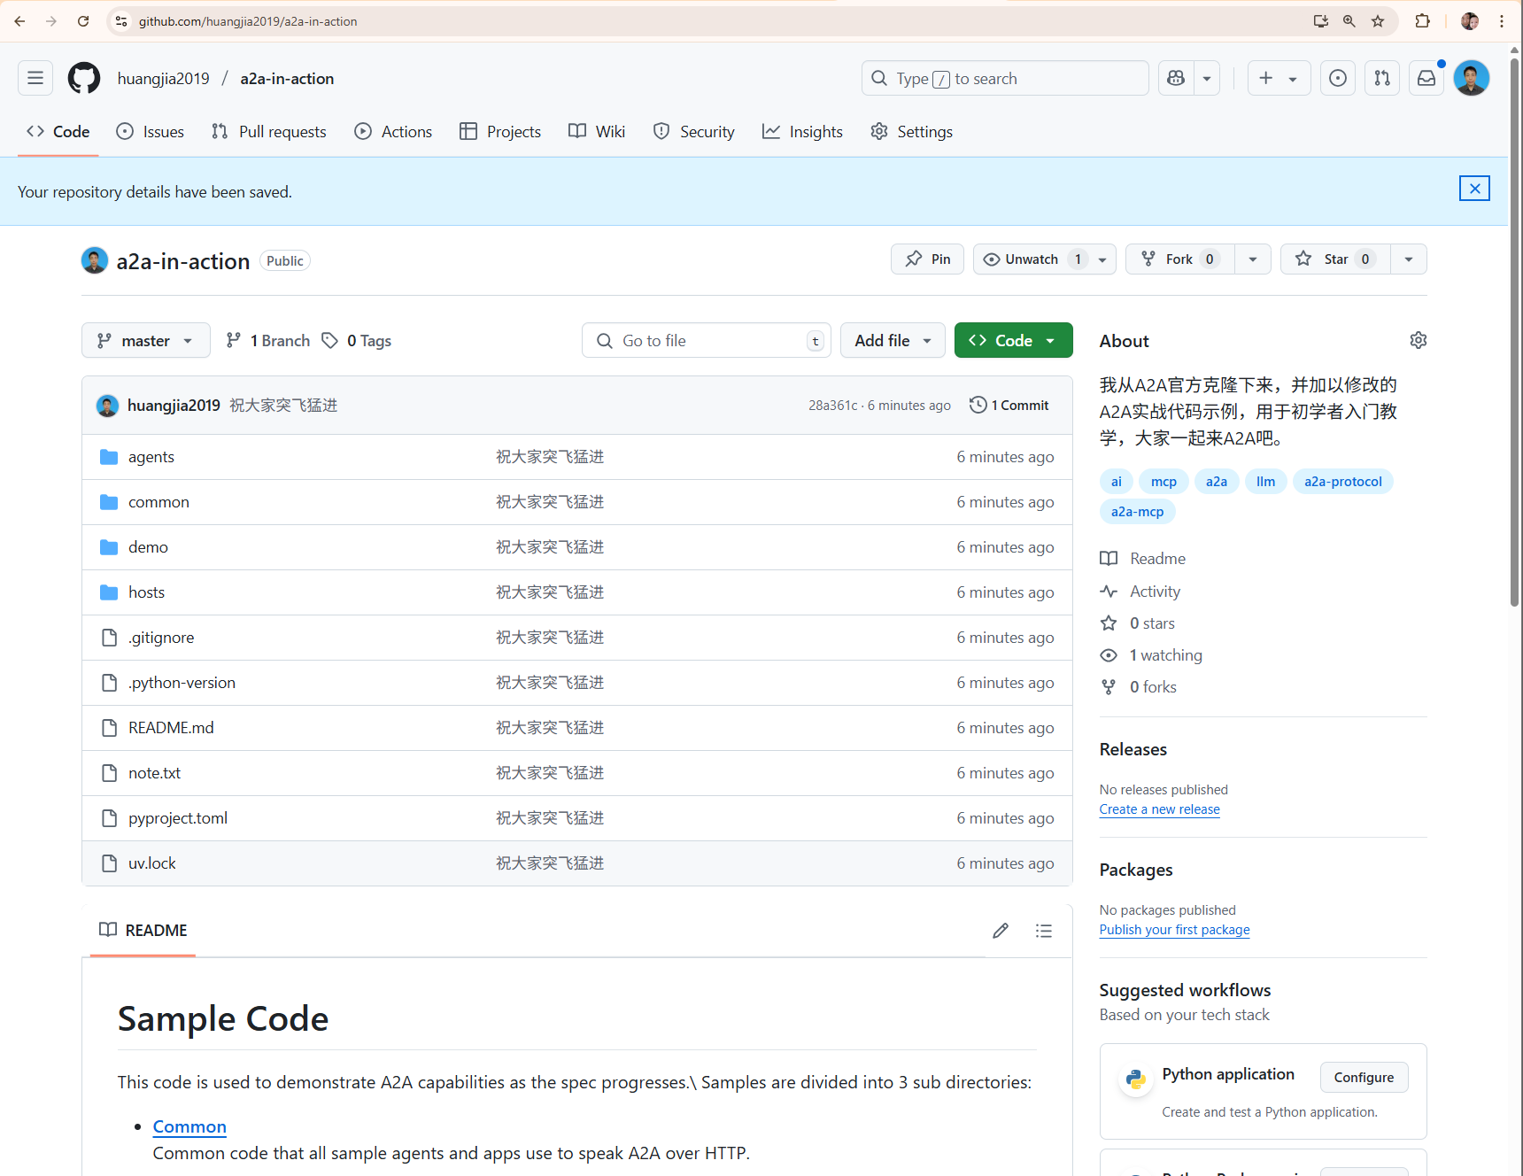The image size is (1523, 1176).
Task: Expand the green Code dropdown
Action: 1013,341
